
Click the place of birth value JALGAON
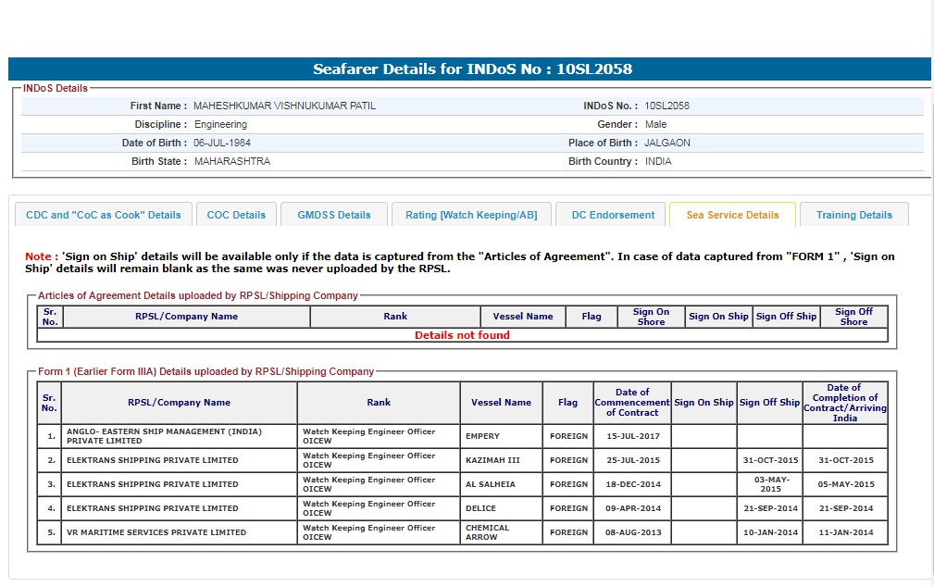point(667,144)
